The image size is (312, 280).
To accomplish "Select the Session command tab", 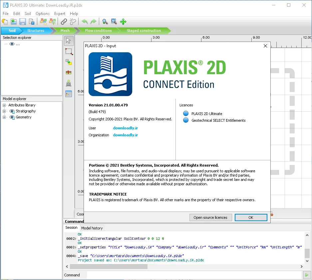I will (x=72, y=227).
